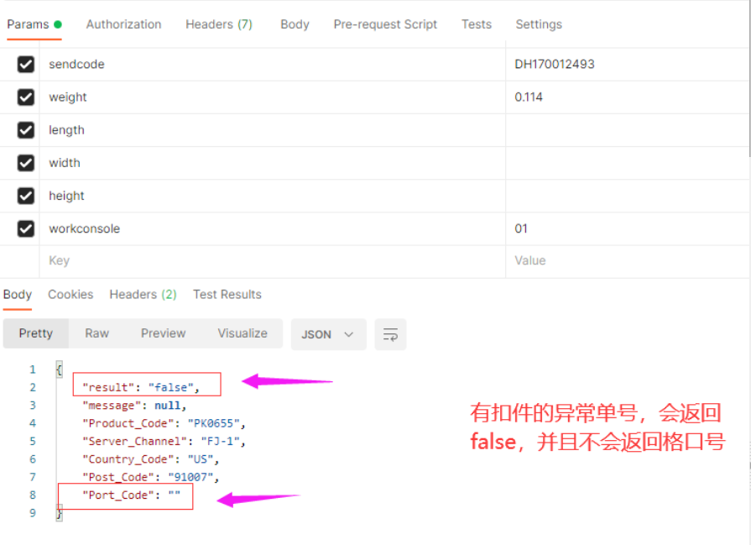
Task: Uncheck the weight parameter checkbox
Action: point(26,97)
